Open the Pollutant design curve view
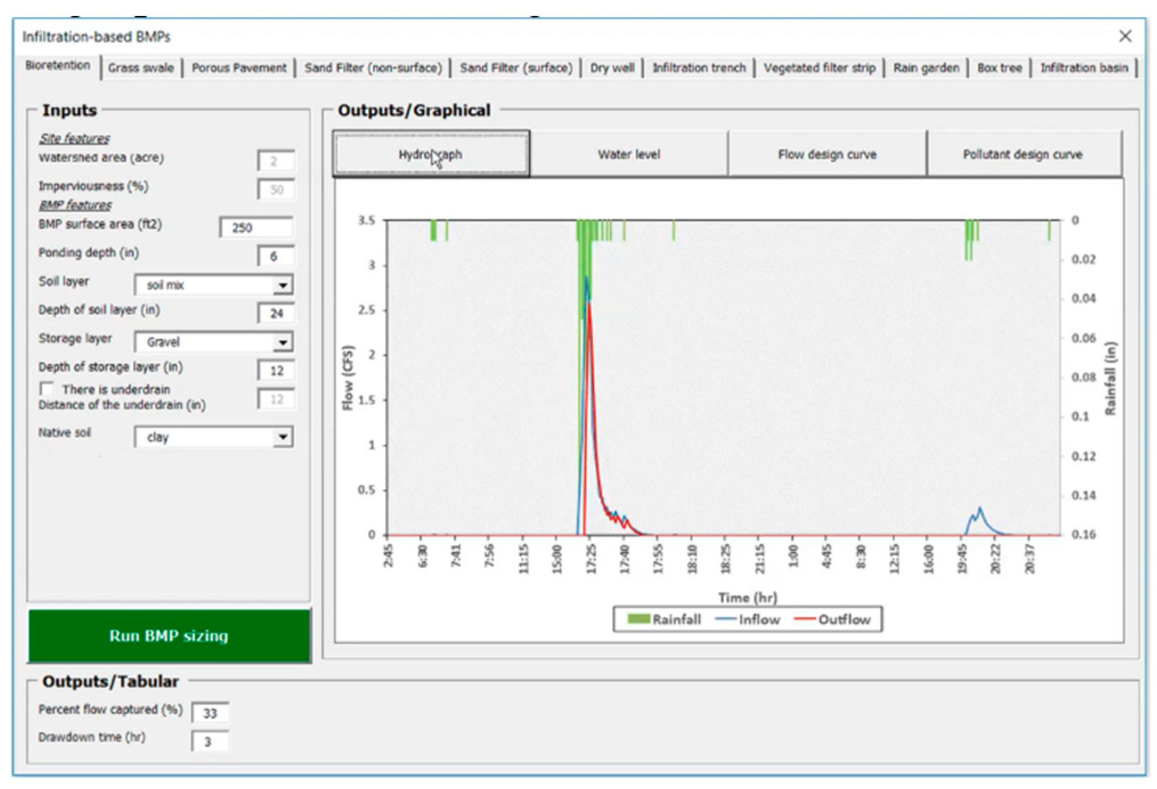This screenshot has width=1157, height=789. [1023, 154]
